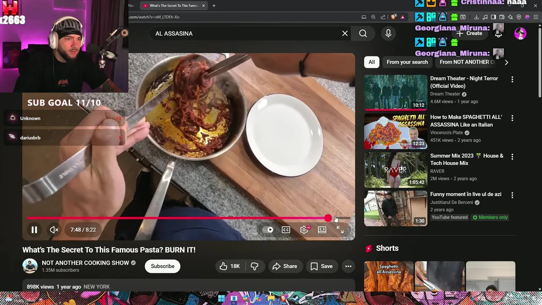542x305 pixels.
Task: Open Leo AI sparkle icon
Action: pos(510,17)
